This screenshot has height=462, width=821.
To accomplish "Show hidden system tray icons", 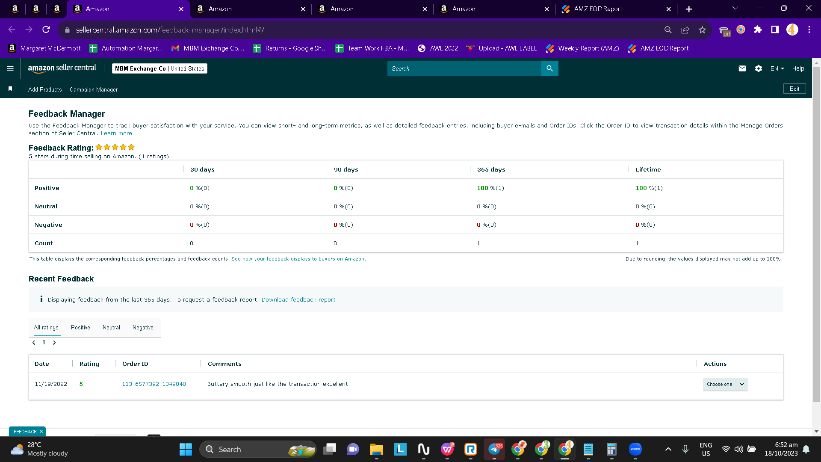I will [668, 449].
